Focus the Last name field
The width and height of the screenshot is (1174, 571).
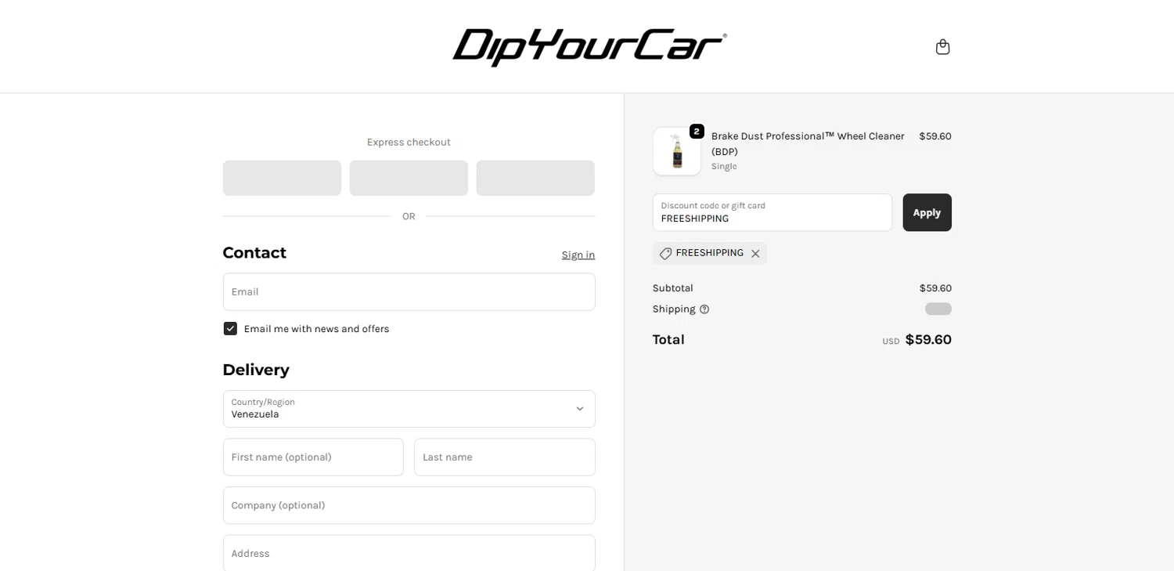coord(504,457)
